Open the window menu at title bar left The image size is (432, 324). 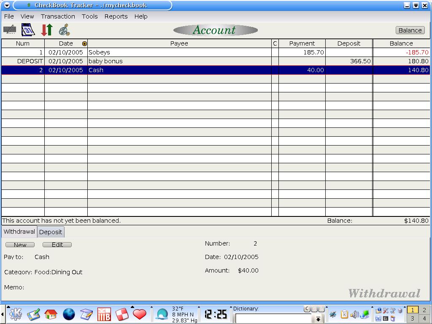[7, 5]
